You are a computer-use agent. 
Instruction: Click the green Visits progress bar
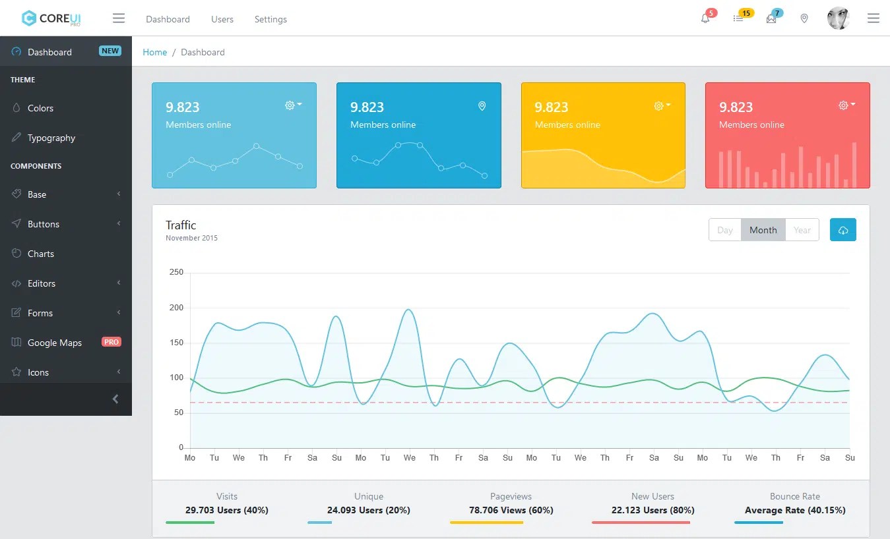[190, 522]
